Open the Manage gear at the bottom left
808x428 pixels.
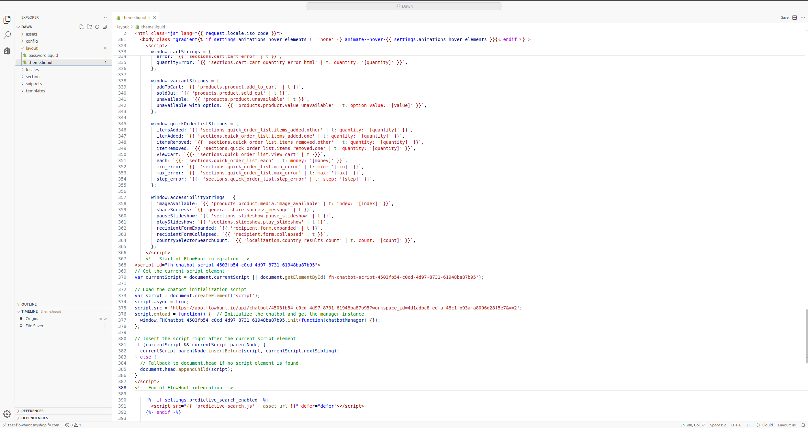7,413
